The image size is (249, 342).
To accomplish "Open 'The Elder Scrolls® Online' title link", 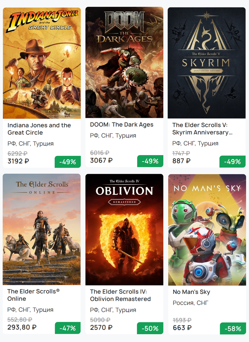I will pyautogui.click(x=33, y=295).
